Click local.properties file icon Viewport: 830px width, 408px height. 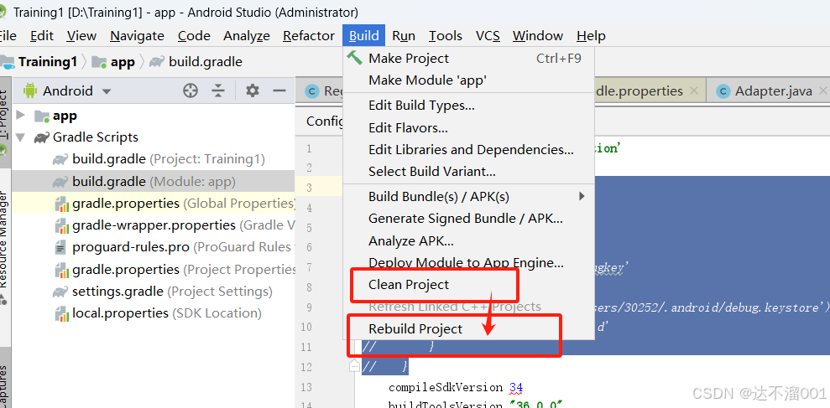[62, 314]
